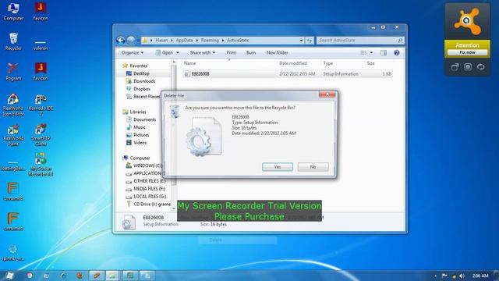Image resolution: width=499 pixels, height=281 pixels.
Task: Select the CD Drive entry
Action: (151, 205)
